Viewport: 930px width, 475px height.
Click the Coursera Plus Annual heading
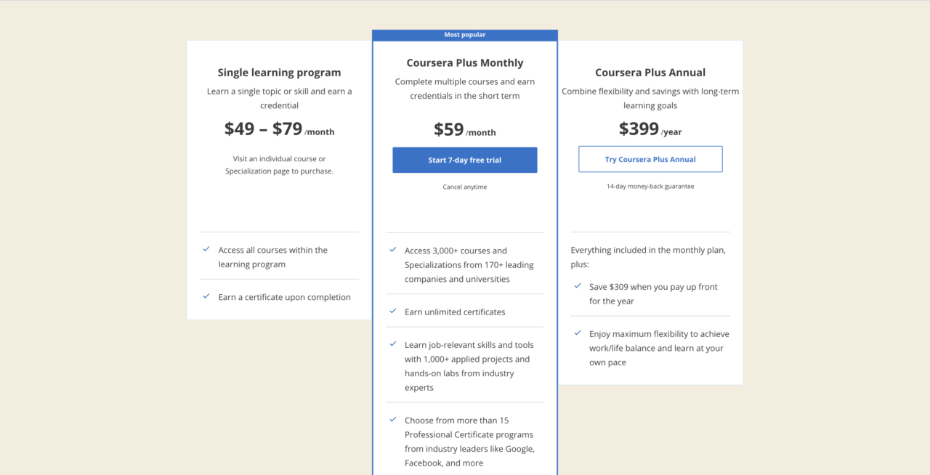pos(650,73)
